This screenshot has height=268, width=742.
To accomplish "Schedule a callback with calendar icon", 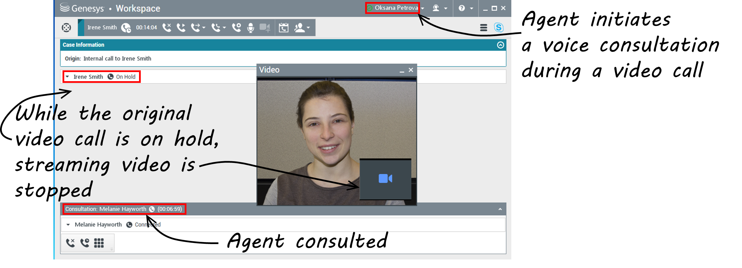I will click(283, 28).
